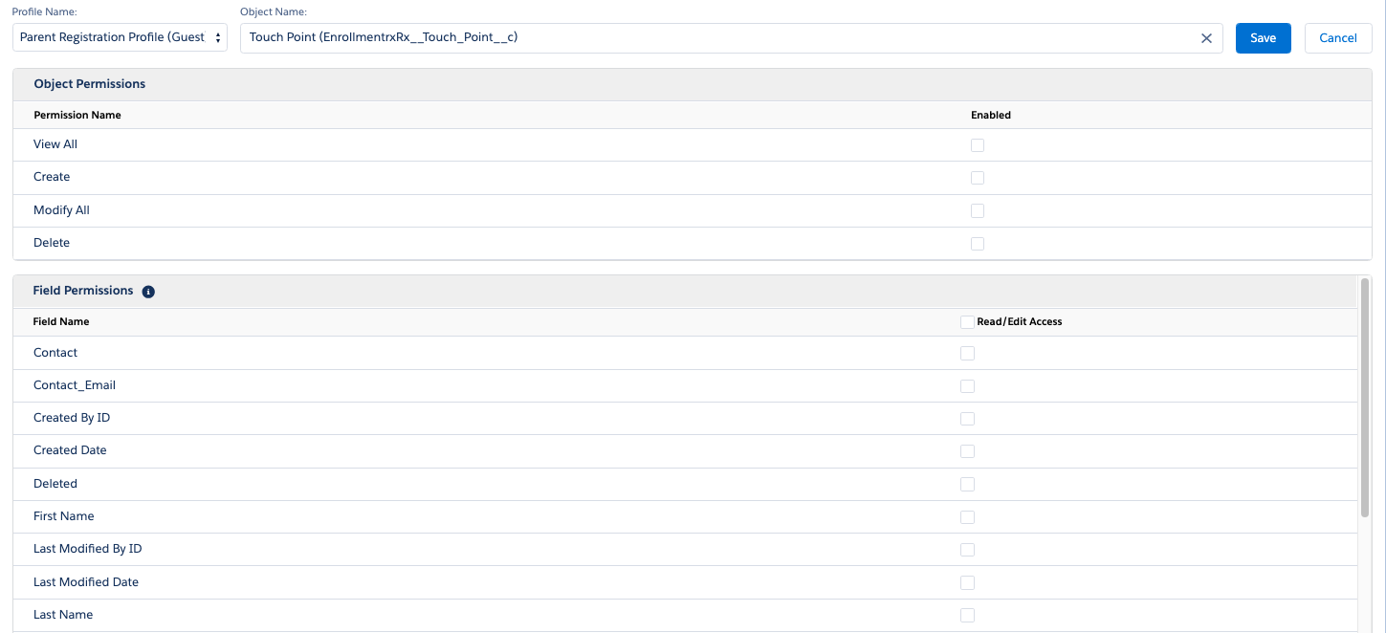Tick the Created By ID access checkbox
This screenshot has width=1386, height=633.
967,419
